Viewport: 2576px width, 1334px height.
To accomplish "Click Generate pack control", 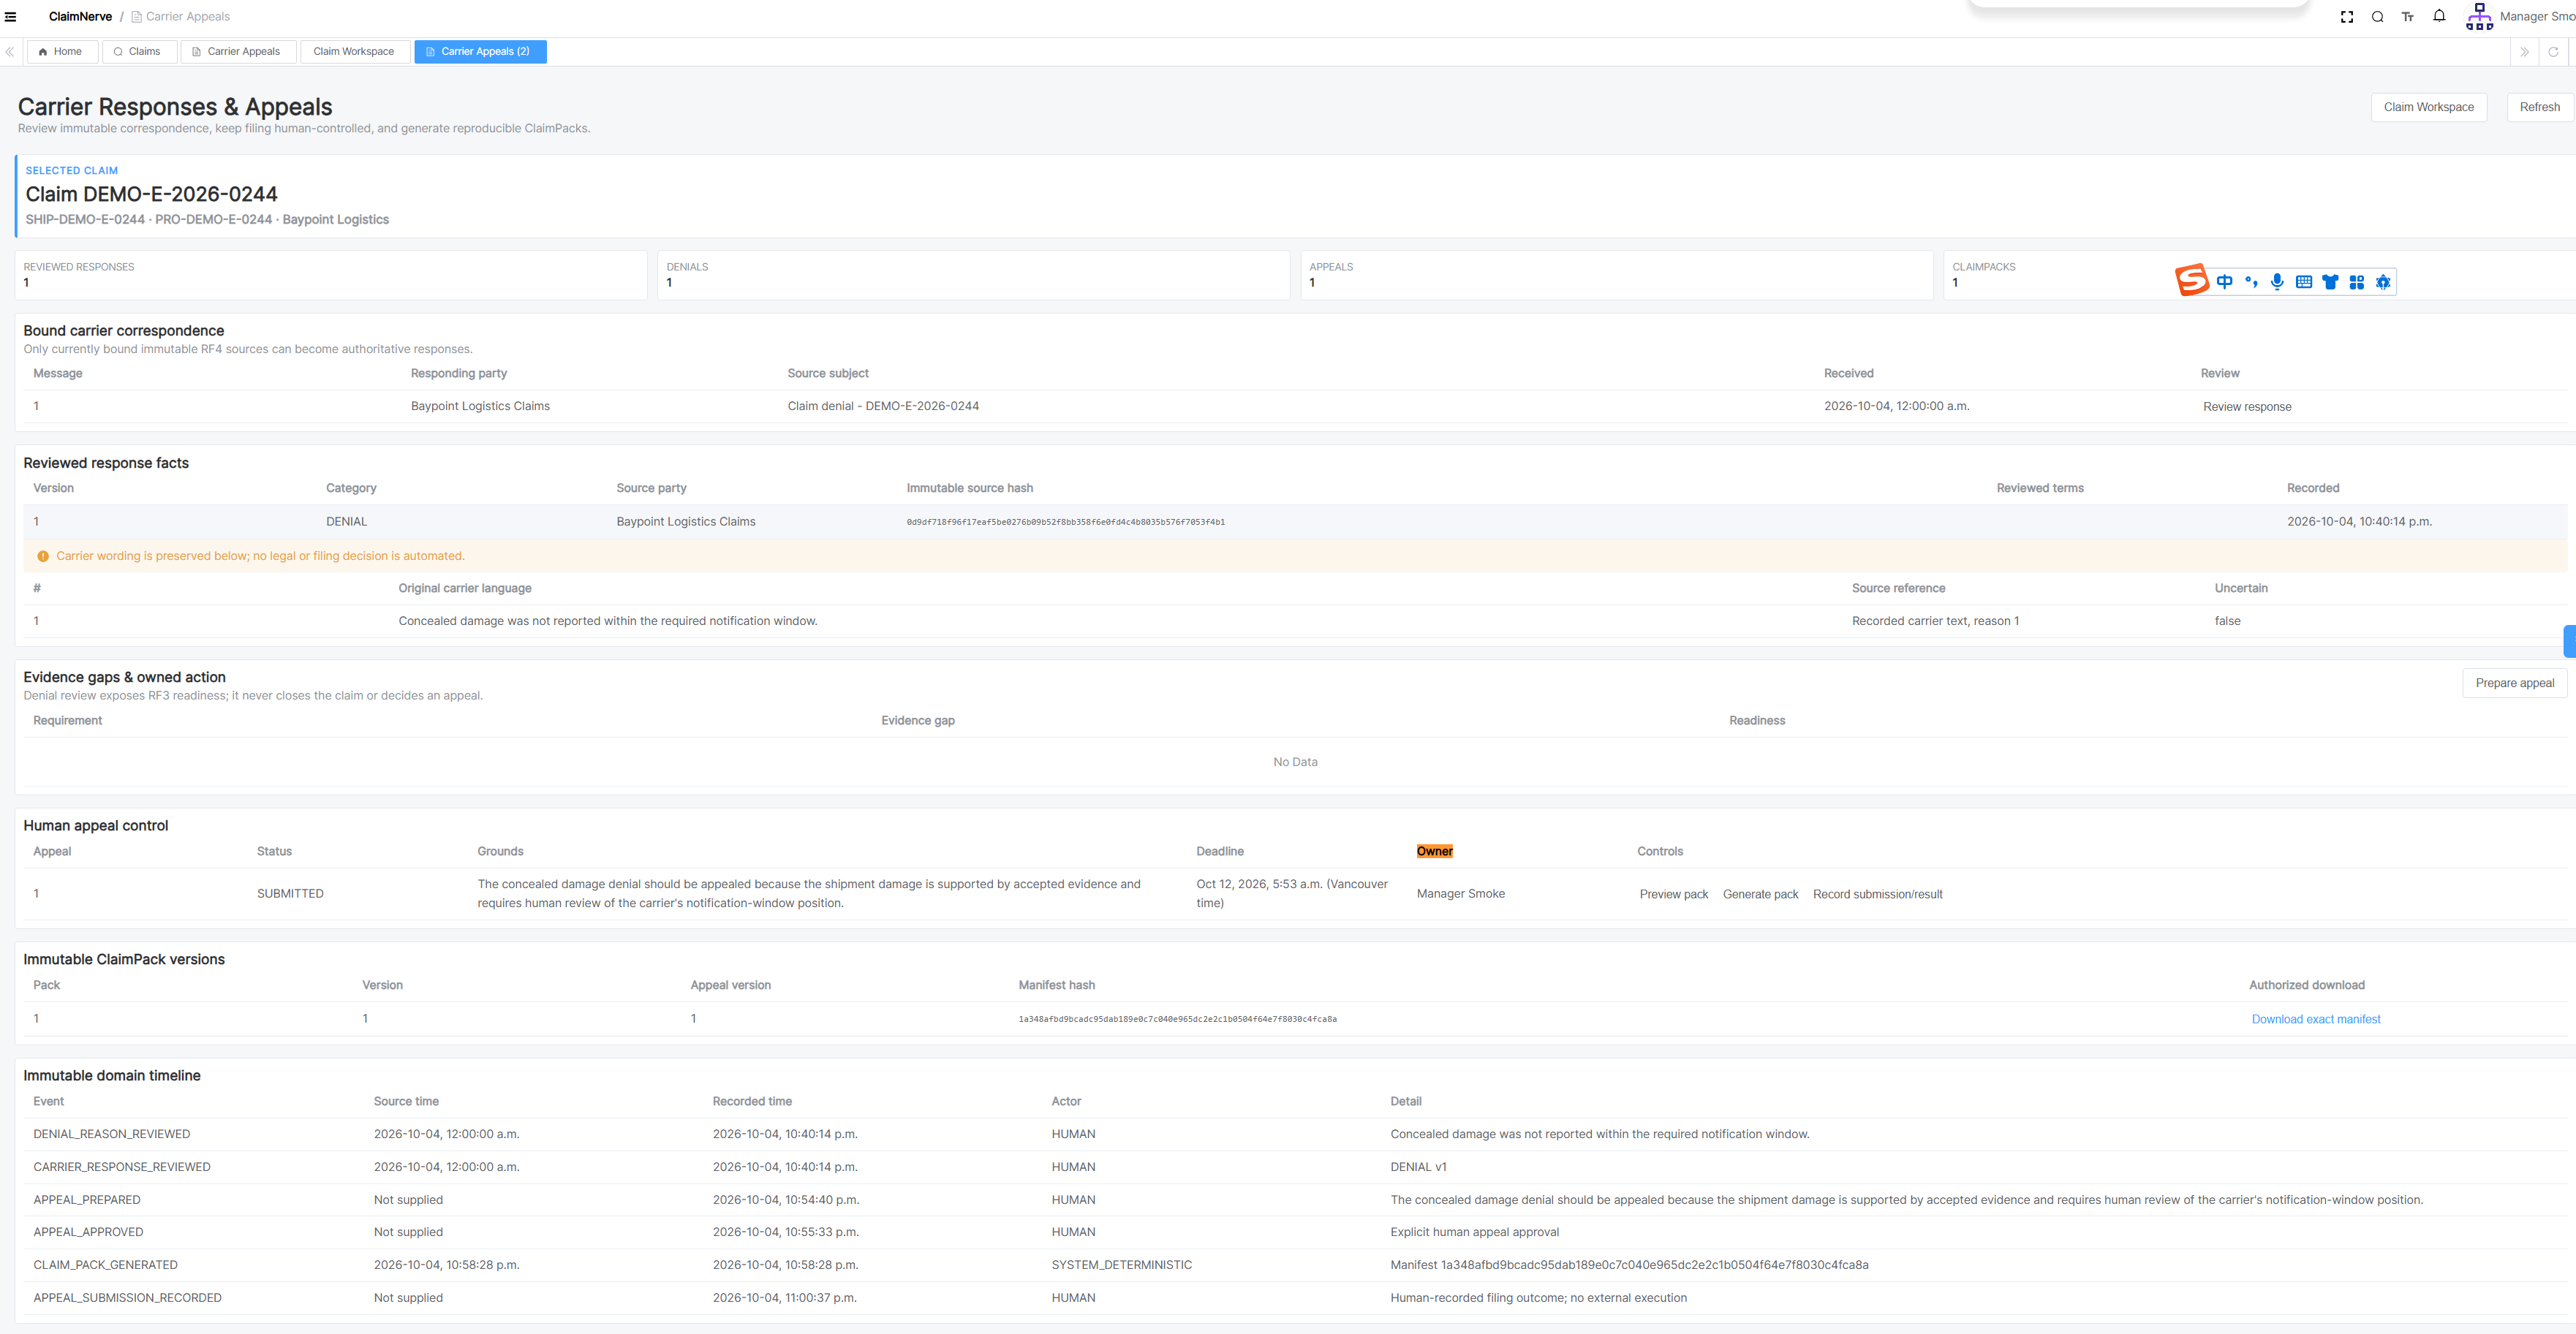I will [x=1760, y=895].
